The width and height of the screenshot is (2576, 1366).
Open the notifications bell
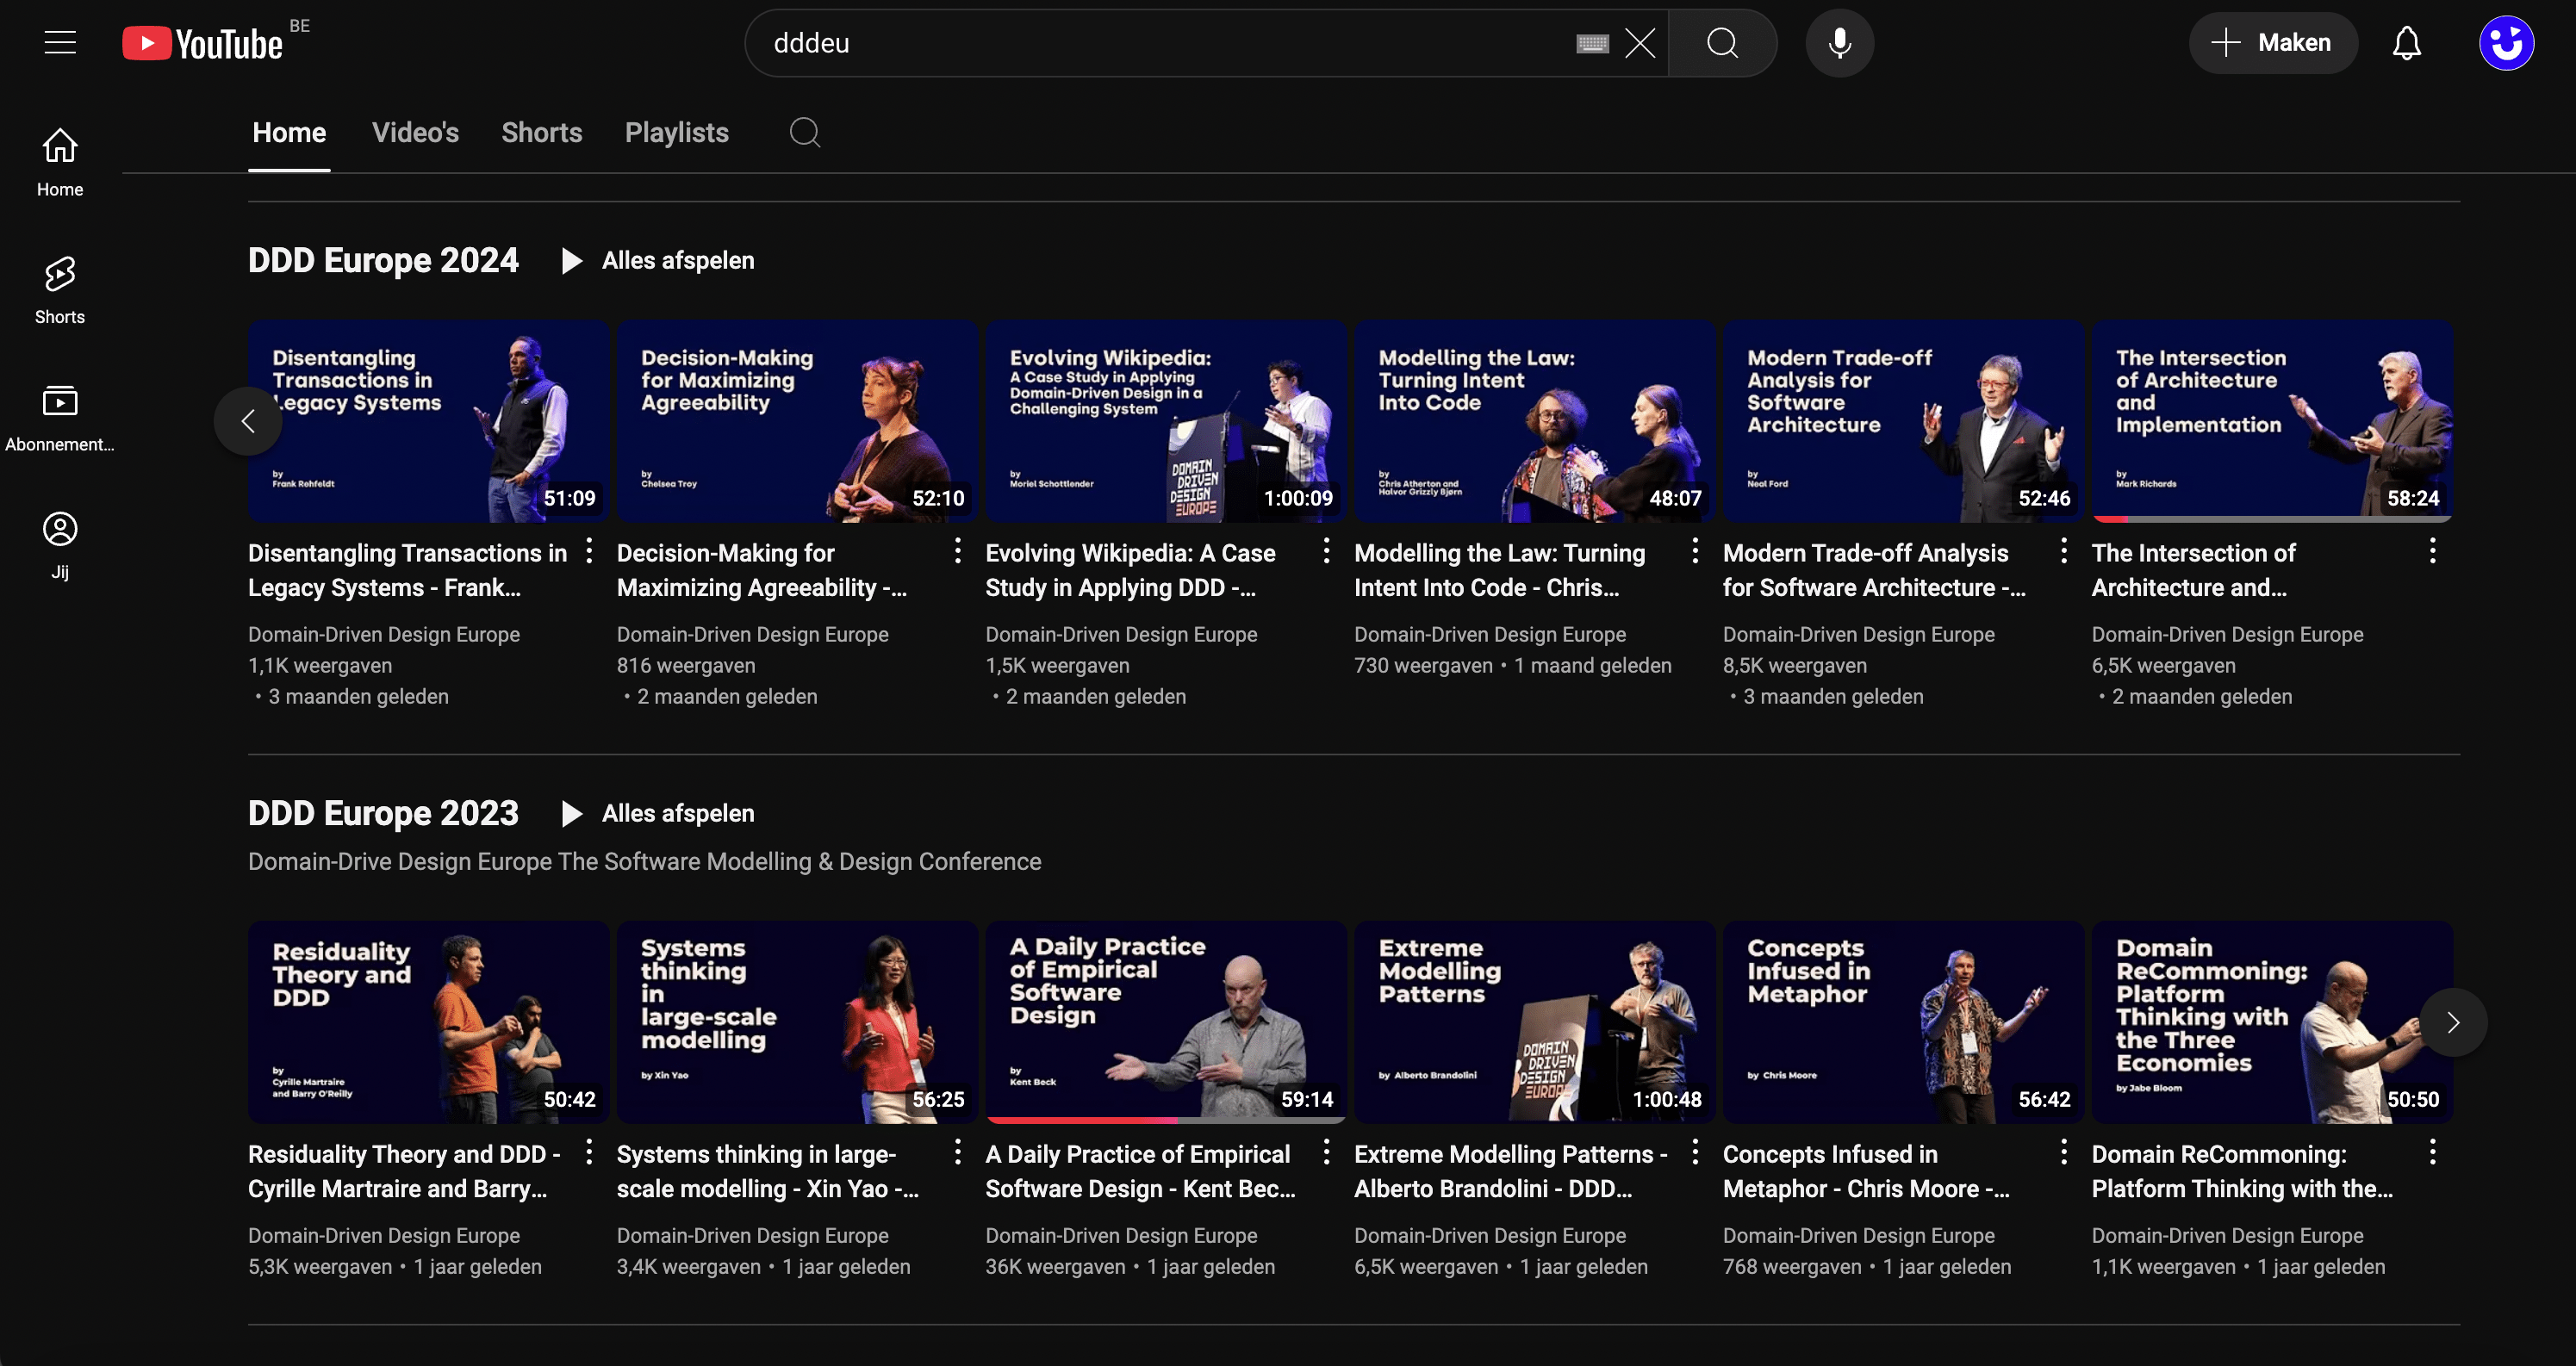2406,43
